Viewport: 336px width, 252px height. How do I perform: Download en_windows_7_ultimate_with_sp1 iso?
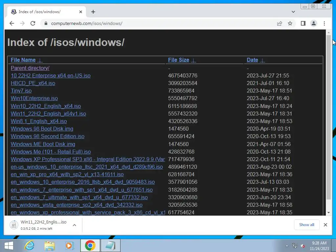(x=79, y=197)
